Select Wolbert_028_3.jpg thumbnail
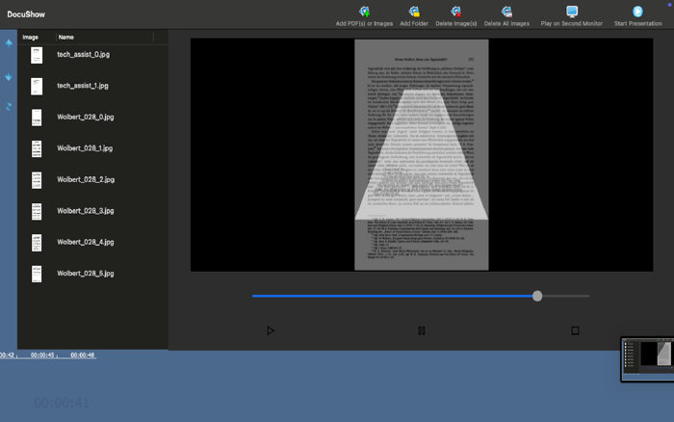 (x=37, y=212)
